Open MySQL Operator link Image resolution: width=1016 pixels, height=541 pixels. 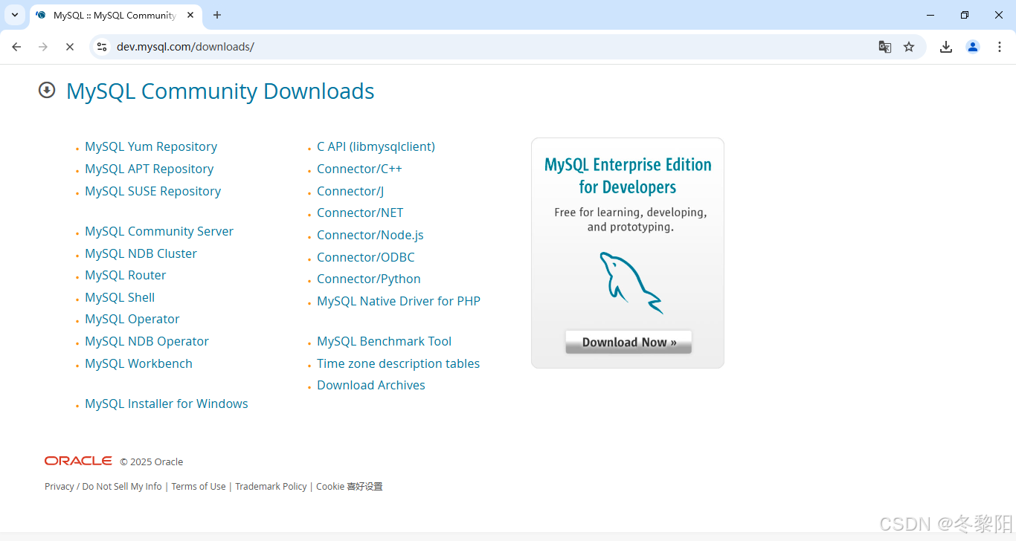[x=132, y=319]
